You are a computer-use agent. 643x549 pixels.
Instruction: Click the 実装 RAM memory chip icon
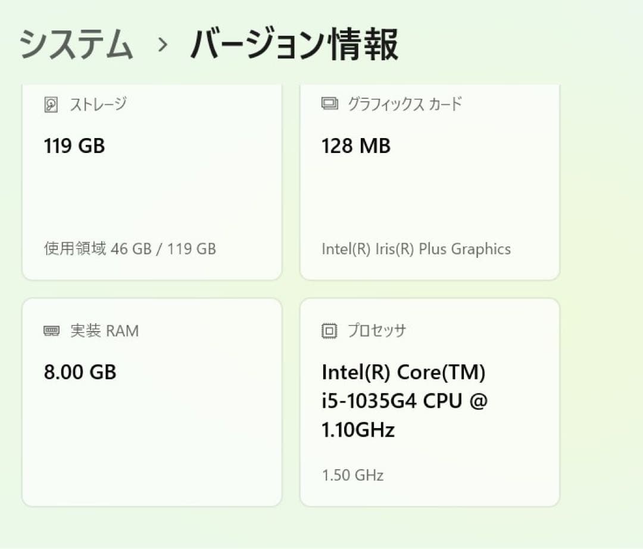tap(52, 330)
